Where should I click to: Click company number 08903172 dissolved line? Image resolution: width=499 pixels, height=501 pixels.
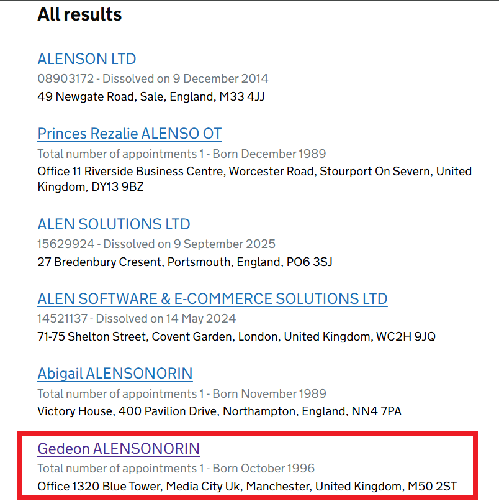pos(153,78)
